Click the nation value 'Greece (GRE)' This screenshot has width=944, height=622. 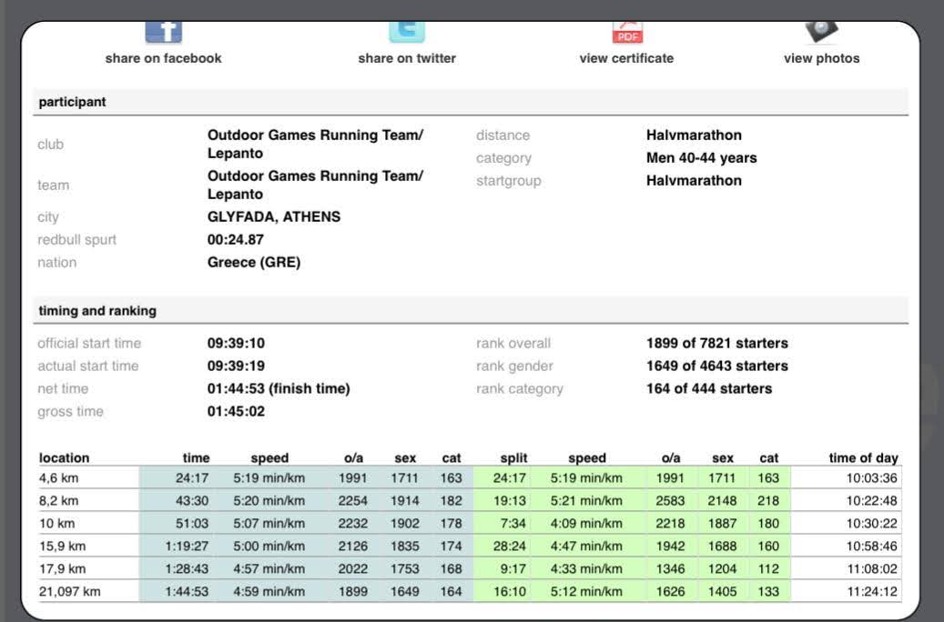click(253, 262)
